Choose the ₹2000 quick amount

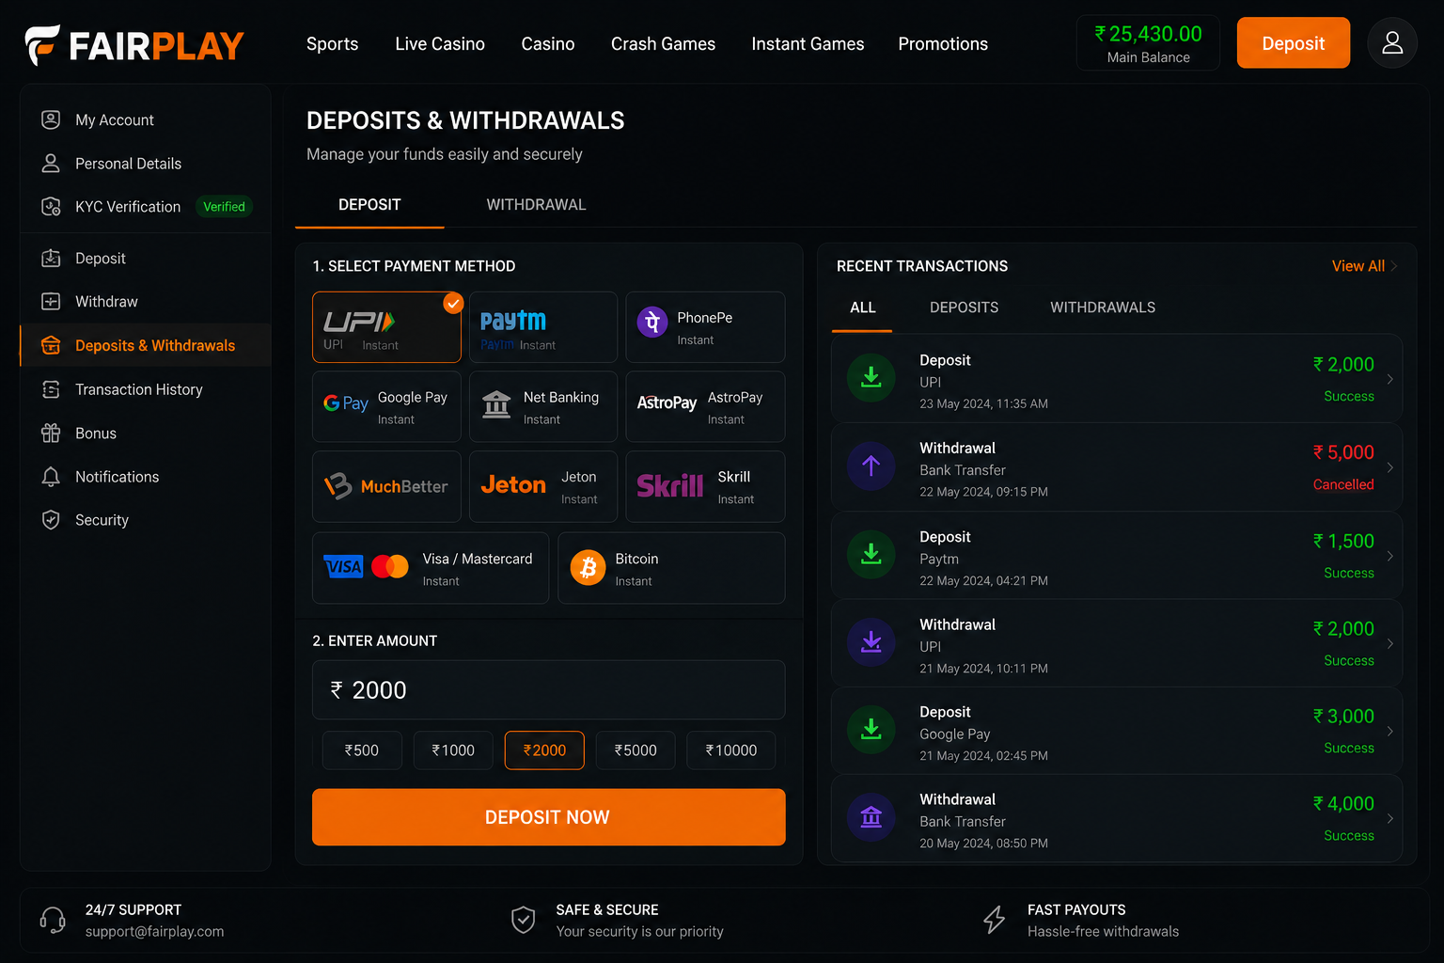coord(544,750)
